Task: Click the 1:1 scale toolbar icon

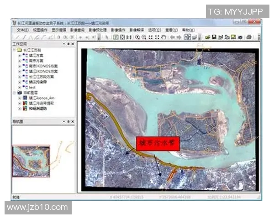Action: tap(129, 37)
